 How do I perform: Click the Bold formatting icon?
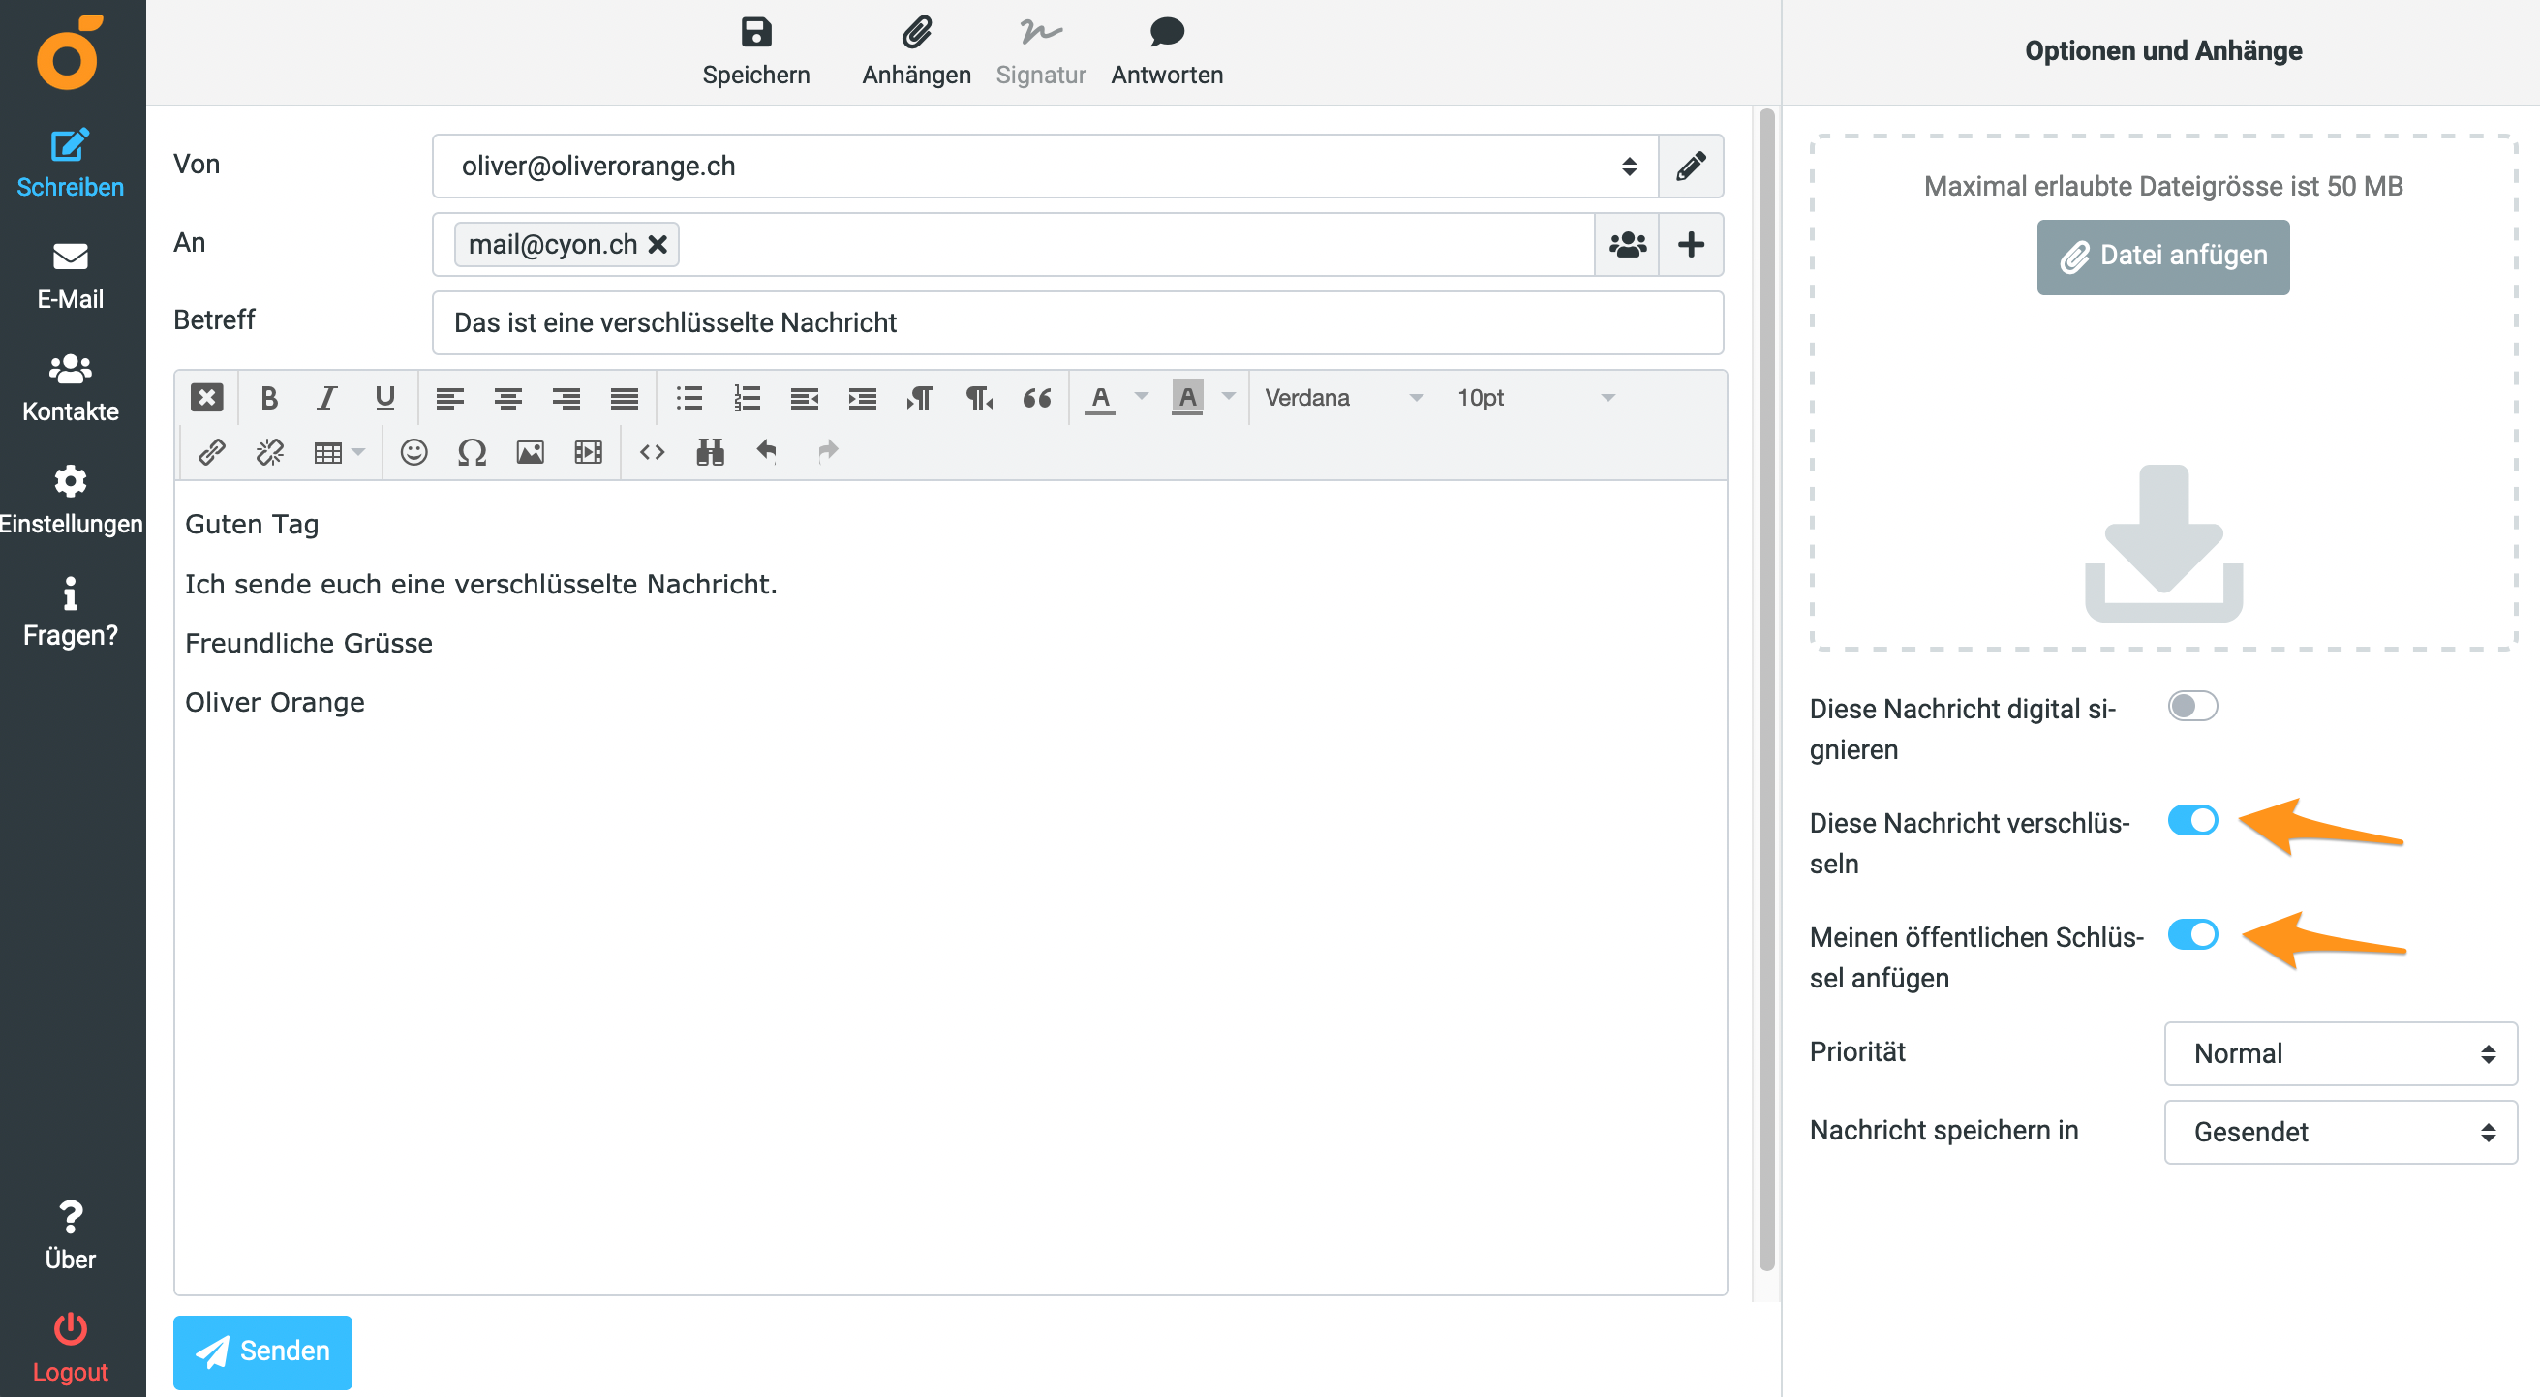[x=268, y=397]
